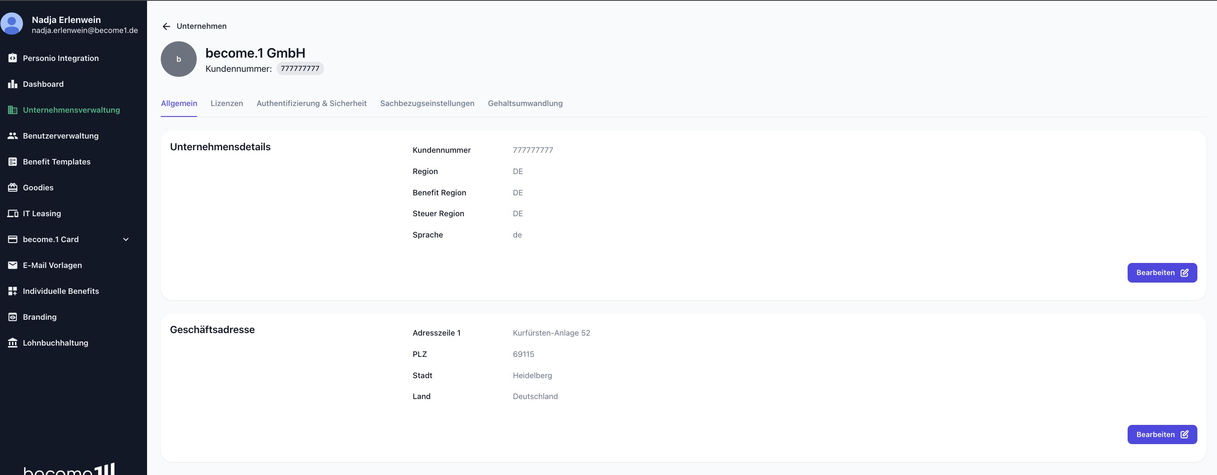Click Bearbeiten button for Unternehmensdetails
This screenshot has width=1217, height=475.
pyautogui.click(x=1162, y=273)
